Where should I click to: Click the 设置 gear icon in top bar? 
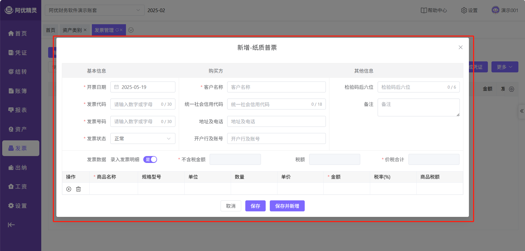pyautogui.click(x=464, y=10)
